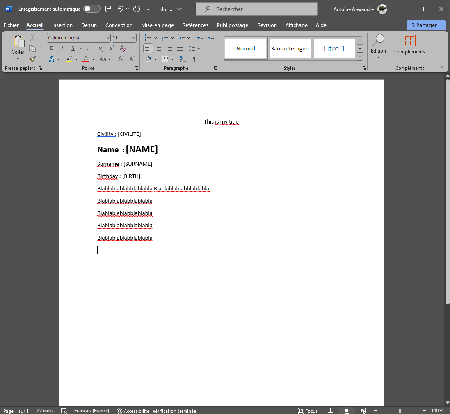The image size is (450, 414).
Task: Click inside the Rechercher search field
Action: click(x=256, y=9)
